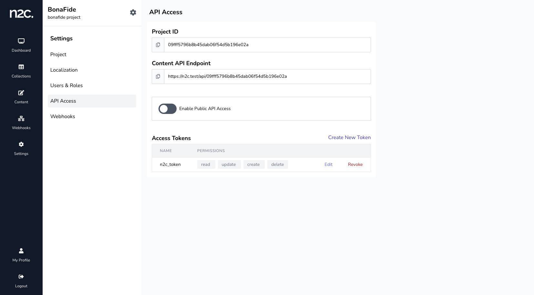Go to Users & Roles settings
This screenshot has width=534, height=295.
[67, 86]
